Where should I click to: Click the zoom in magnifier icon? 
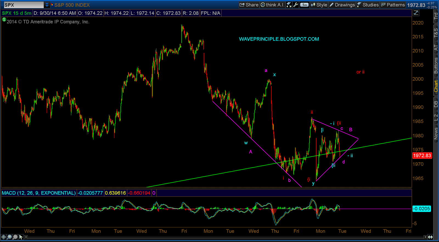click(9, 237)
